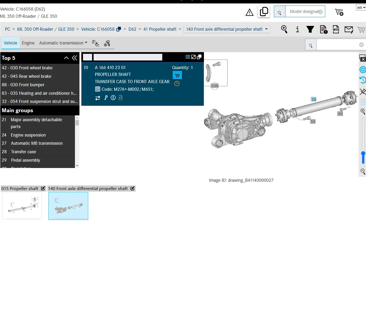Viewport: 366px width, 322px height.
Task: Click the key icon in part row
Action: coord(106,98)
